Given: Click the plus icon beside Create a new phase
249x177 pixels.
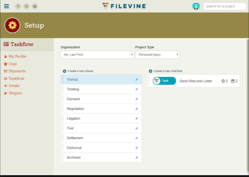Looking at the screenshot, I should [x=64, y=71].
